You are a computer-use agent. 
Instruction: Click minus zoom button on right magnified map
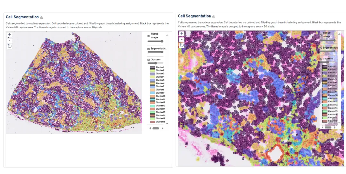tap(182, 39)
